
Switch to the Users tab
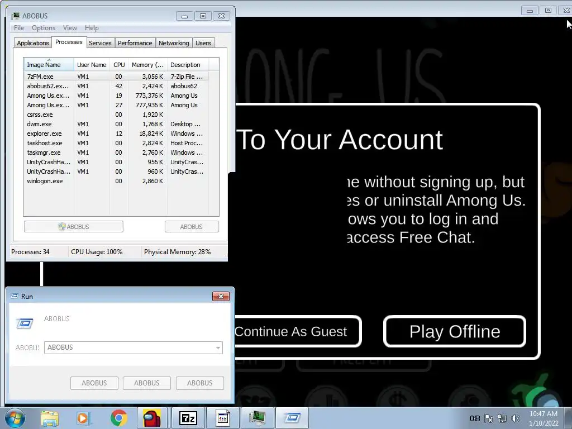(x=203, y=43)
